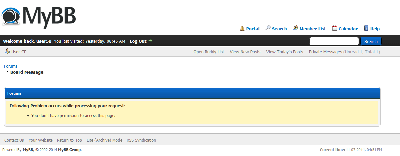Click the MyBB Group footer link

pos(69,150)
